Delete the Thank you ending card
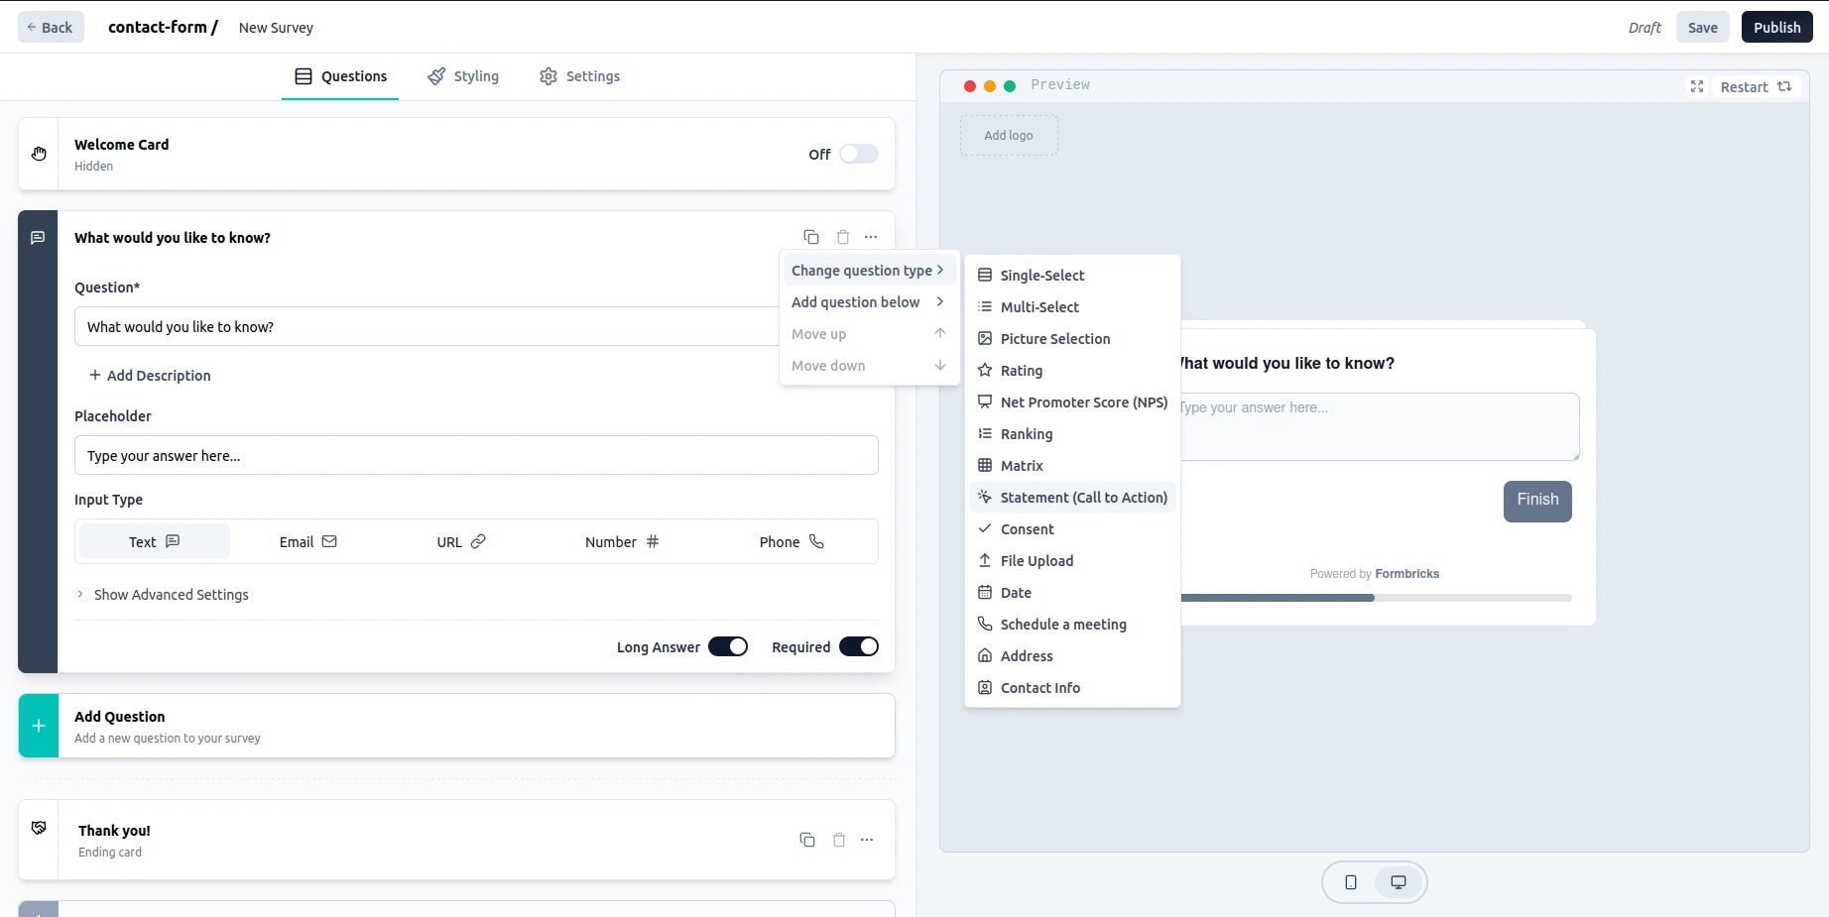Viewport: 1829px width, 917px height. click(x=839, y=840)
